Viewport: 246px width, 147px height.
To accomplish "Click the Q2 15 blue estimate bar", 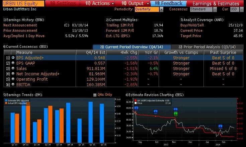I will click(x=91, y=122).
